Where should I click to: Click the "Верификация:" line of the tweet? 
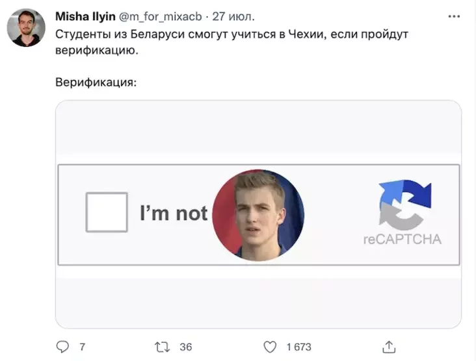click(96, 82)
